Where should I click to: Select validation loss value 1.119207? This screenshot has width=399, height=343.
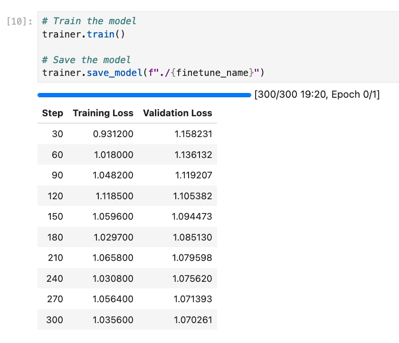[x=194, y=176]
